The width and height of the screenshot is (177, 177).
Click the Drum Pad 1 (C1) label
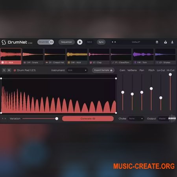point(26,70)
